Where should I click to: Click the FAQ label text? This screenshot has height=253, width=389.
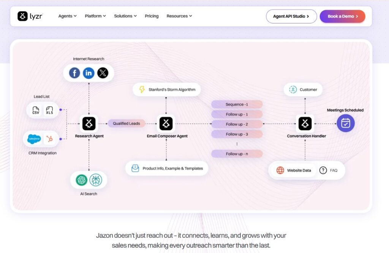[x=334, y=170]
